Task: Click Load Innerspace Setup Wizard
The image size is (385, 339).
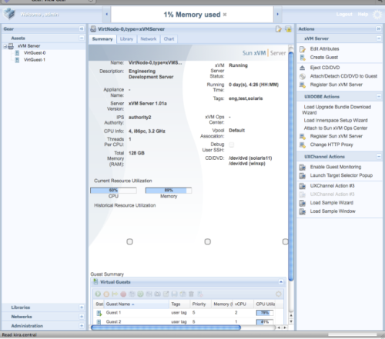Action: tap(336, 121)
